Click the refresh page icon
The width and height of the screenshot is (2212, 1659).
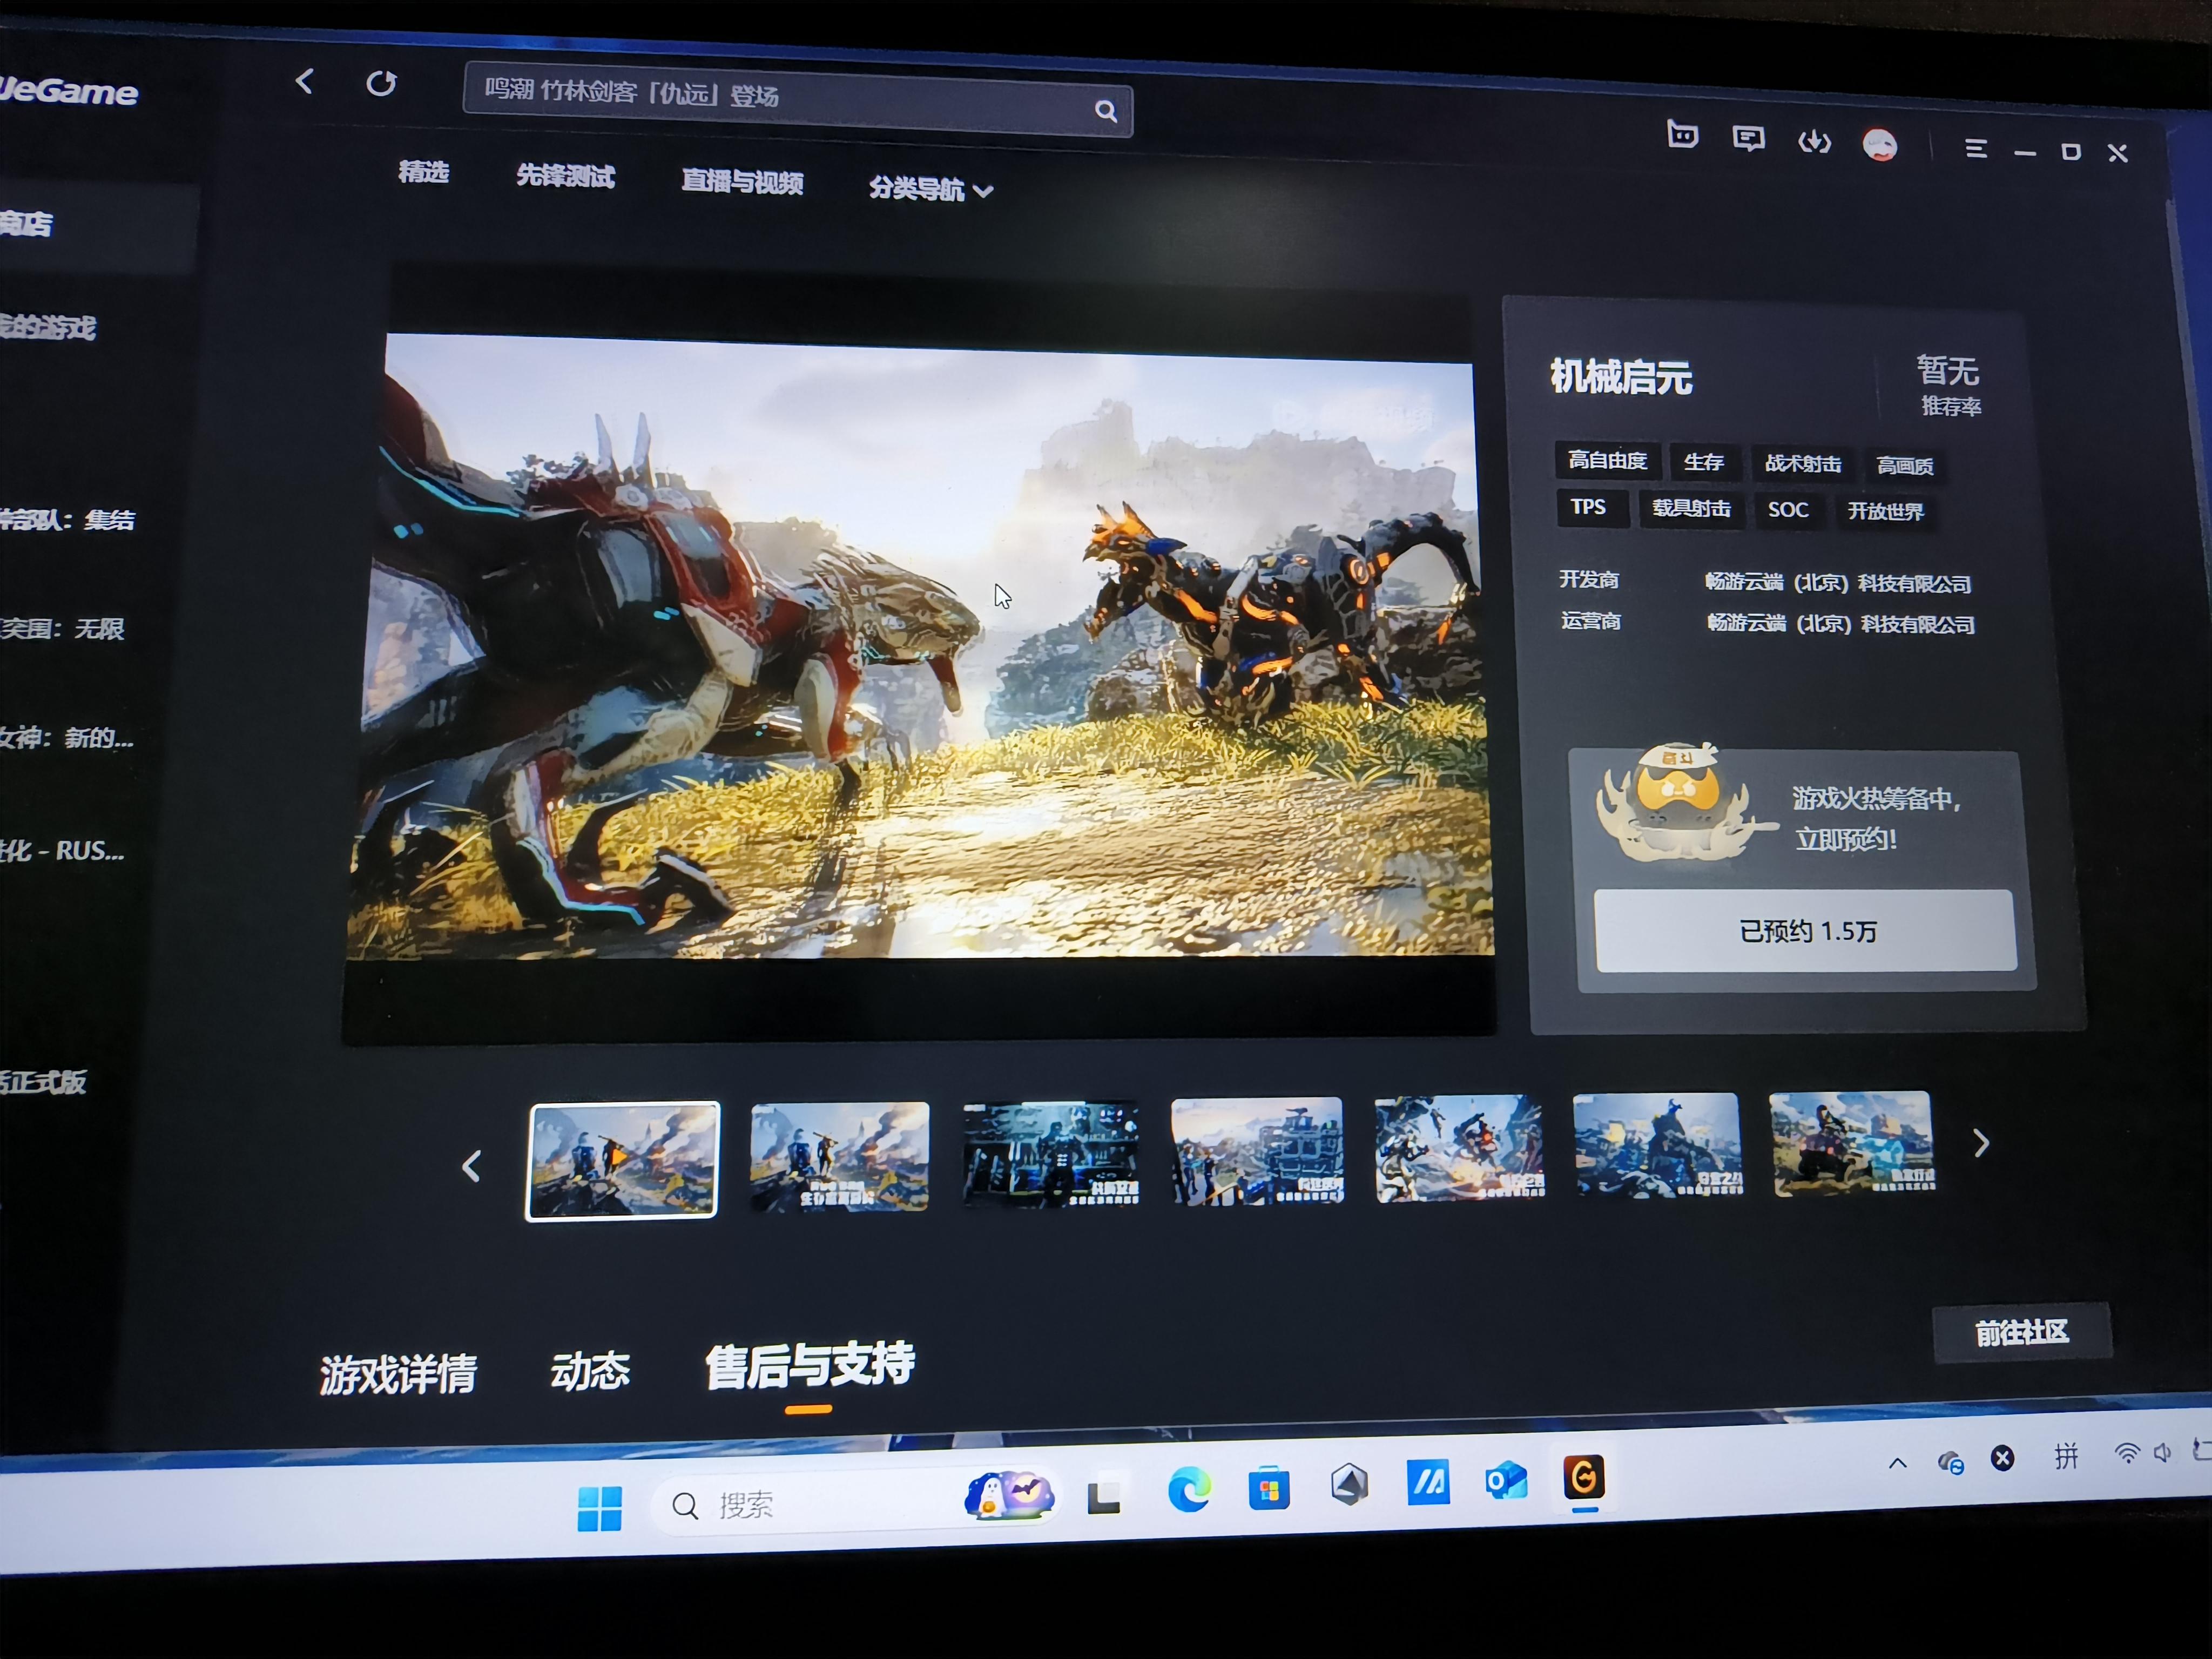tap(381, 83)
